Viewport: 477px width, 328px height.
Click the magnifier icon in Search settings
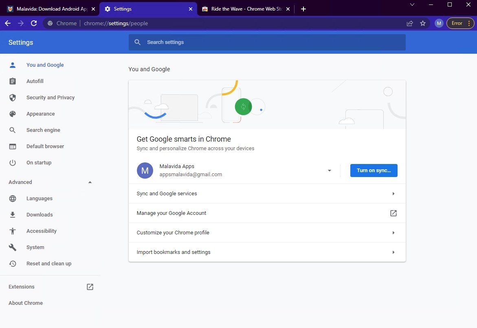138,42
